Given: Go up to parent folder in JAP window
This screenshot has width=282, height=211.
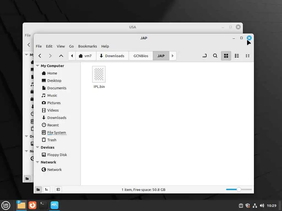Looking at the screenshot, I should 61,56.
